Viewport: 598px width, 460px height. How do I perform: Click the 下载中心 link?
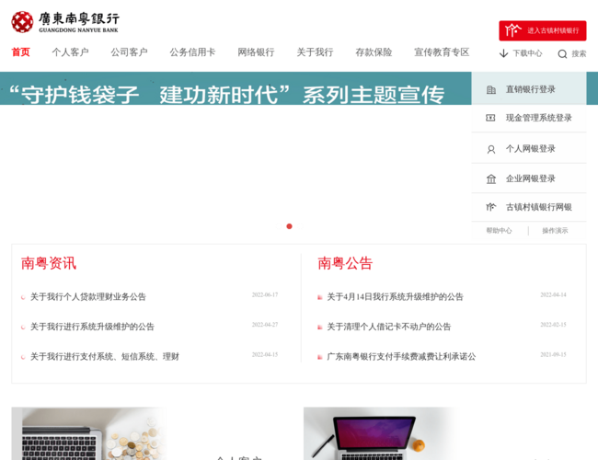[527, 53]
